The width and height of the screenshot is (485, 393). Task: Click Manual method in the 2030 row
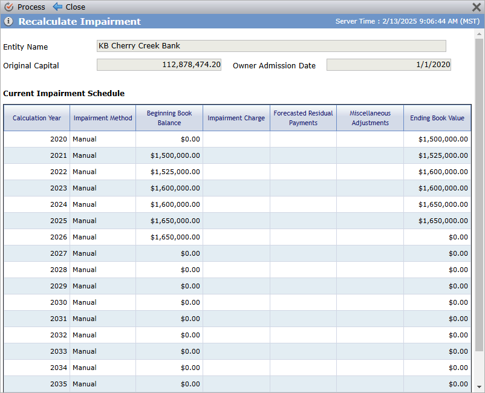coord(85,302)
